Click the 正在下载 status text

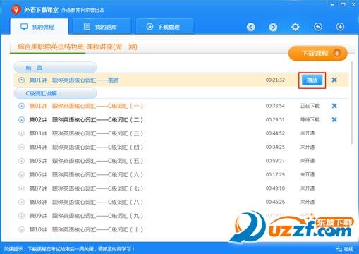click(310, 106)
